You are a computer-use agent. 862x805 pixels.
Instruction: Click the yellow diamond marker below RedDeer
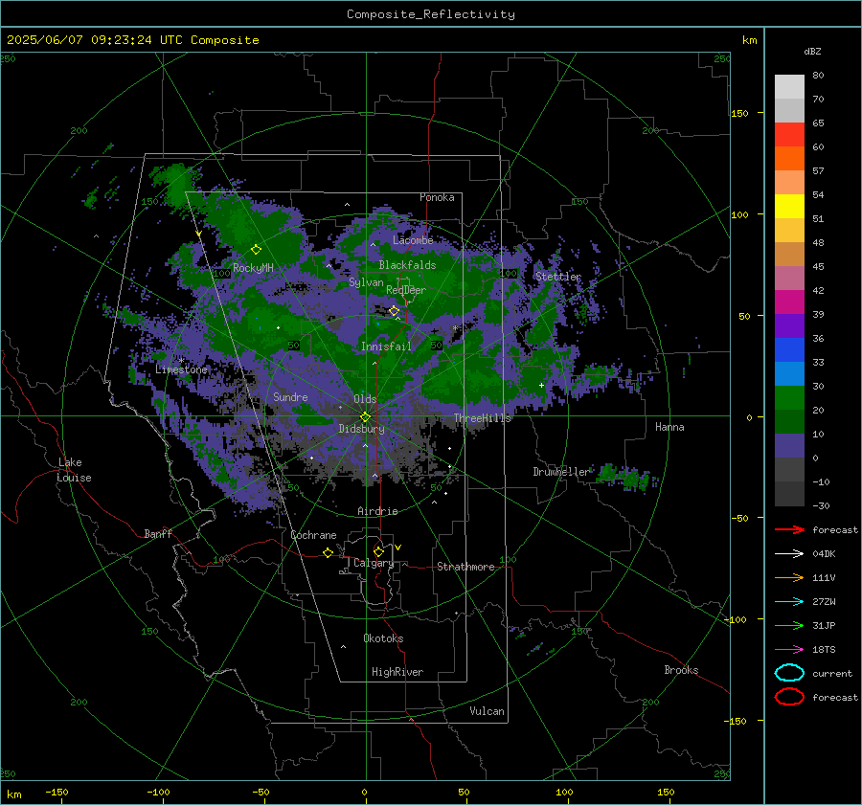coord(394,311)
